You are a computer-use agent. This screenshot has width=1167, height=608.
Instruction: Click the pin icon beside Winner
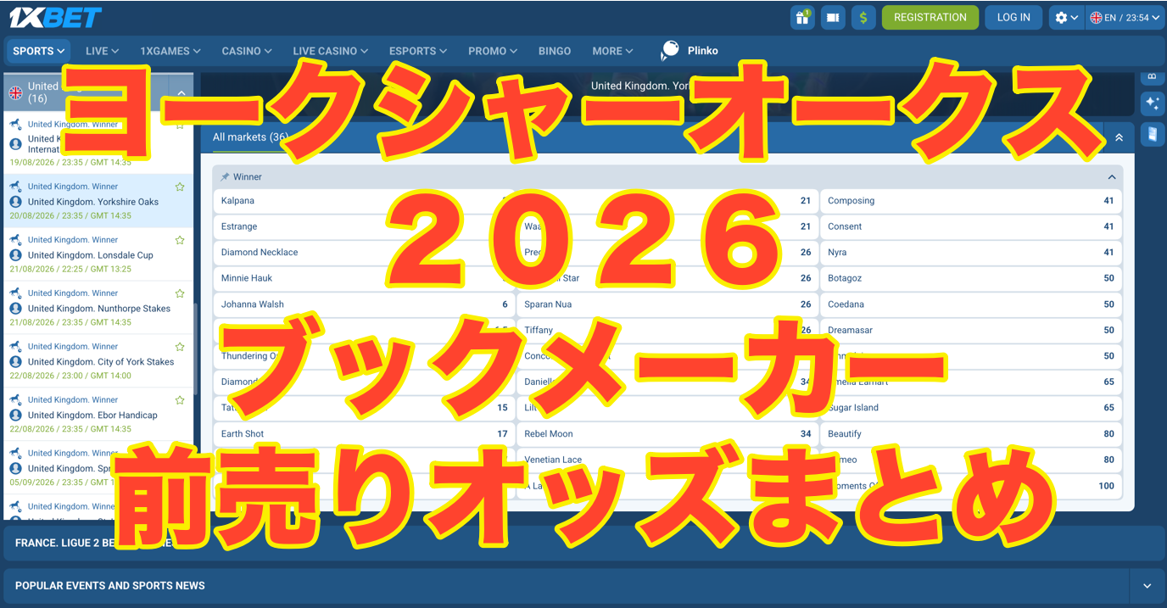pos(225,177)
